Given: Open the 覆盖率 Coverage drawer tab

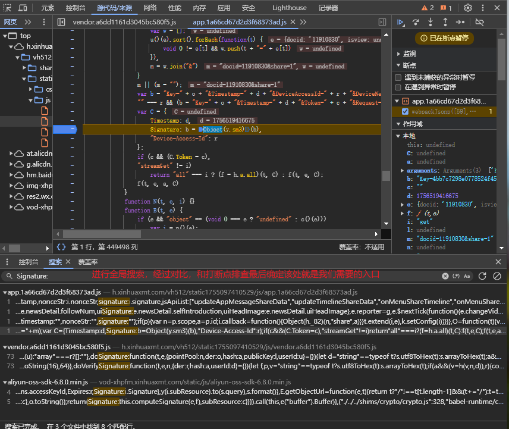Looking at the screenshot, I should (88, 262).
